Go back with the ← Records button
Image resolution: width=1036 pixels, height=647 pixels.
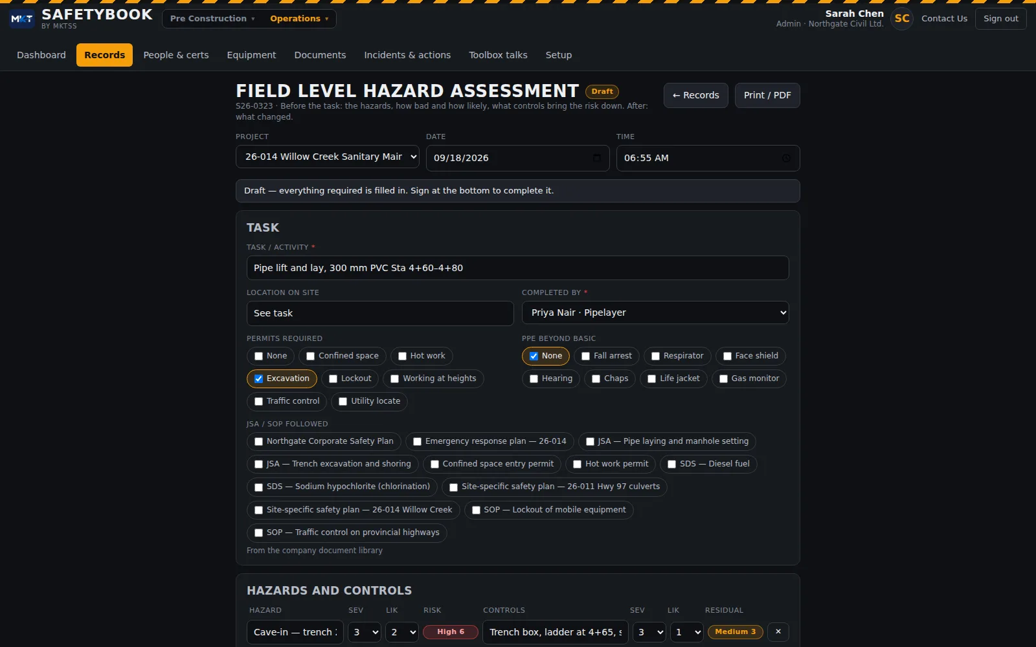[696, 95]
